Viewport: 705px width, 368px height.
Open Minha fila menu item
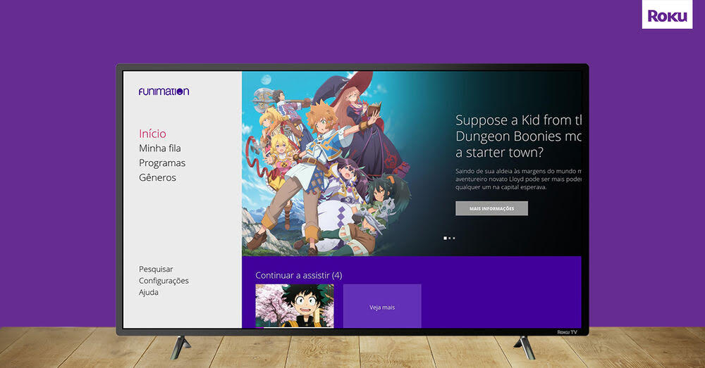click(x=159, y=148)
